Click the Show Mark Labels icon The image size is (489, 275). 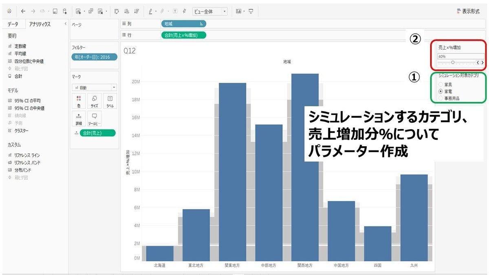174,11
